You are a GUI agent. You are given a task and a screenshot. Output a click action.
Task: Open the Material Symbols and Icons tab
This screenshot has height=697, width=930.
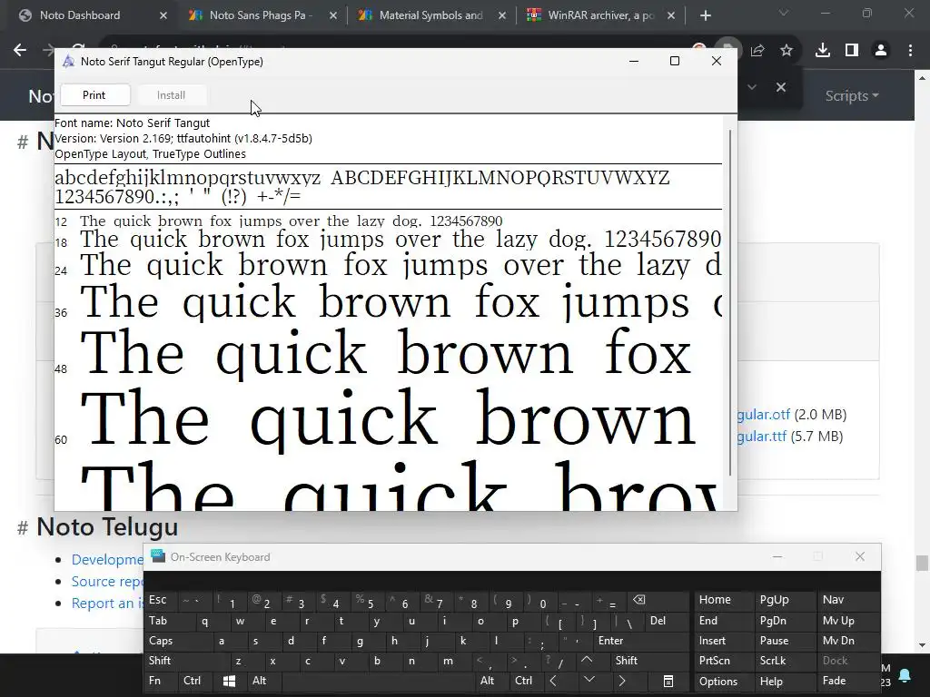pyautogui.click(x=430, y=15)
